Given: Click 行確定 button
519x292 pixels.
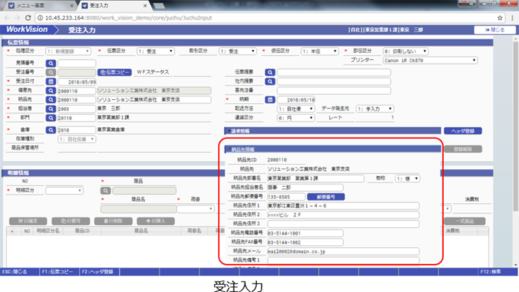Looking at the screenshot, I should (x=28, y=221).
